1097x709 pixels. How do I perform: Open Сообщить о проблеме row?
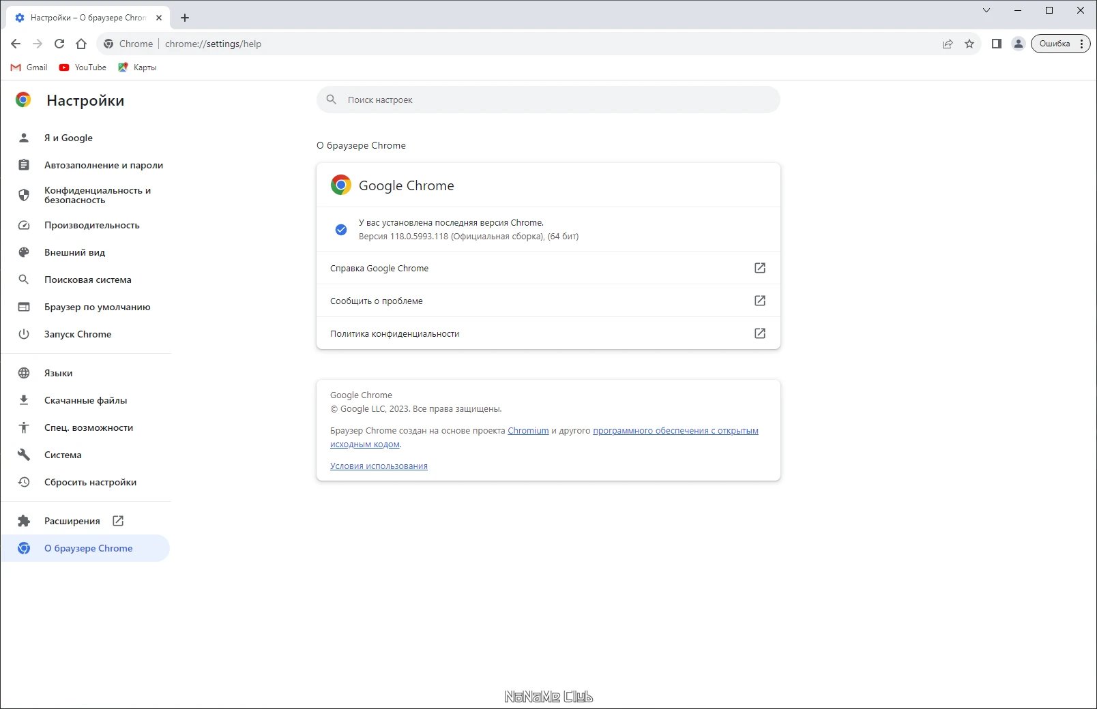point(548,301)
